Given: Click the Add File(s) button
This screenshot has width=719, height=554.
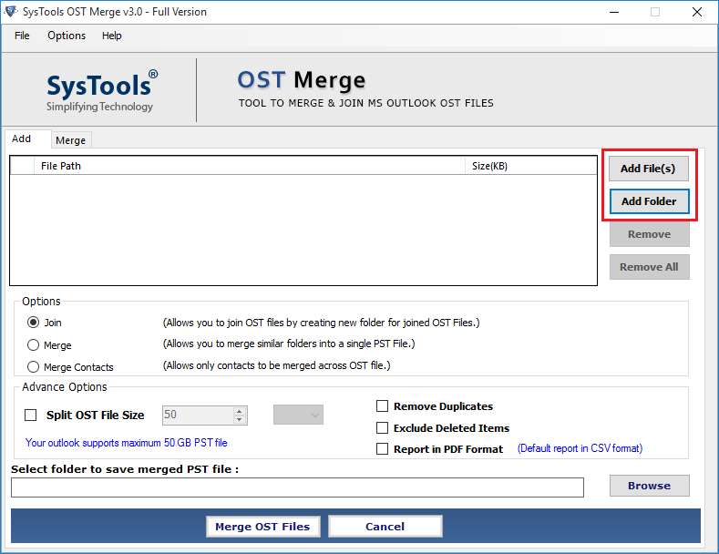Looking at the screenshot, I should pyautogui.click(x=649, y=169).
